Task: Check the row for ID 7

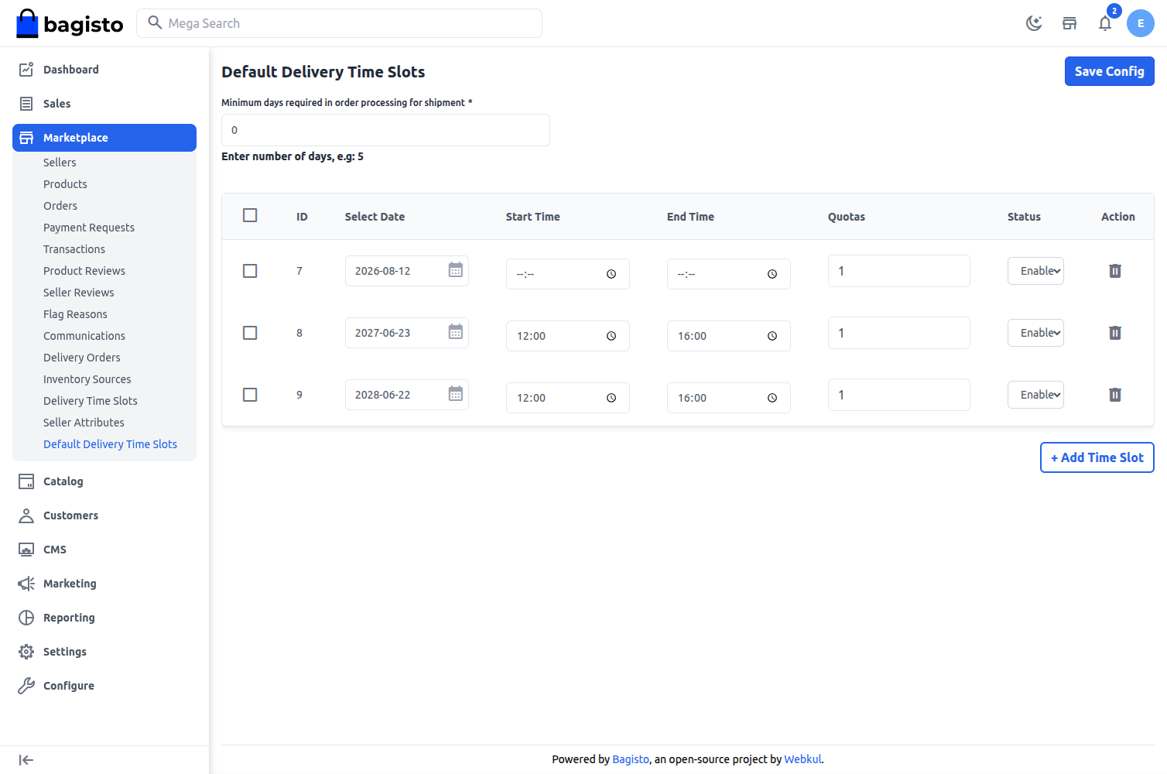Action: pyautogui.click(x=250, y=271)
